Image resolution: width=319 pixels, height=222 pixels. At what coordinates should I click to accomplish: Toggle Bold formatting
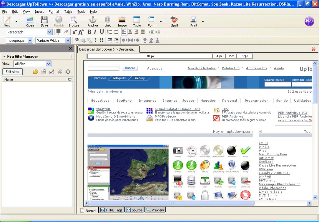coord(89,32)
